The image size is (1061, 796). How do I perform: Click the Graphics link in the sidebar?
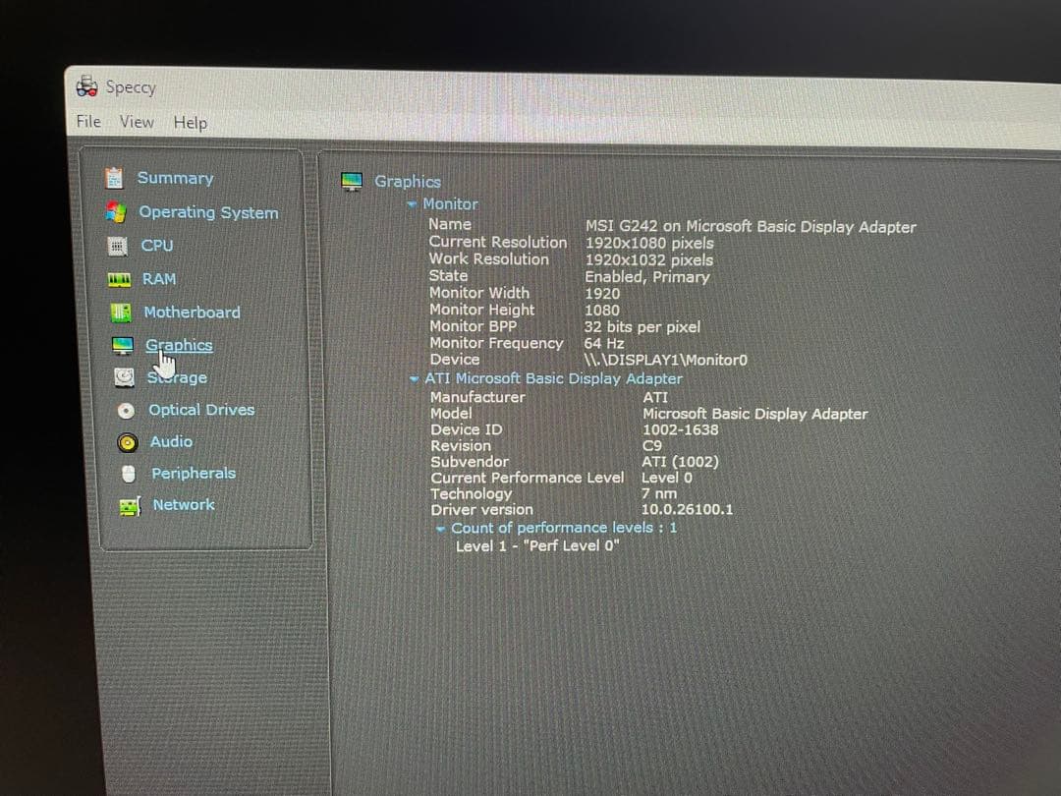pos(178,345)
